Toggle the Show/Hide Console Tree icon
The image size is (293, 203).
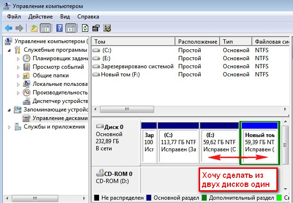click(x=45, y=28)
